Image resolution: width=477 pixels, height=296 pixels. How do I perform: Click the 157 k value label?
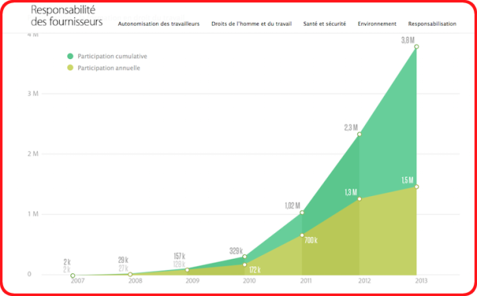[179, 256]
